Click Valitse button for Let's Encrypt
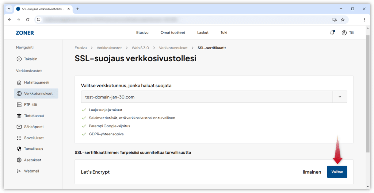 (337, 172)
